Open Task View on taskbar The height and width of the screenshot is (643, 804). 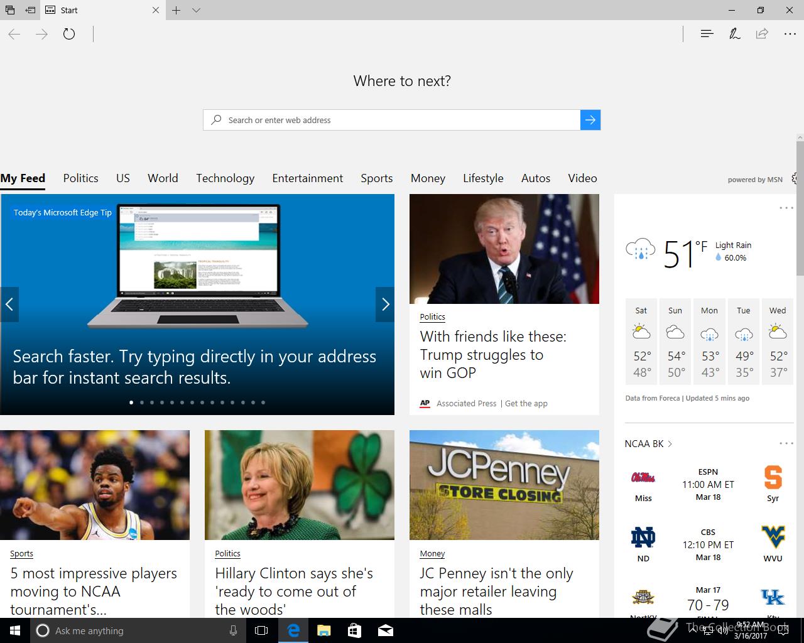pos(261,630)
